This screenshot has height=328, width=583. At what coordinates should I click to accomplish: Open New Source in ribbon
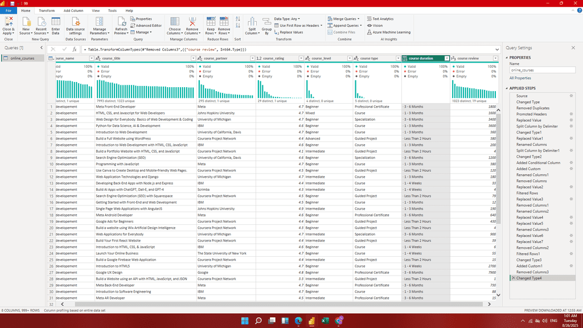(x=26, y=26)
